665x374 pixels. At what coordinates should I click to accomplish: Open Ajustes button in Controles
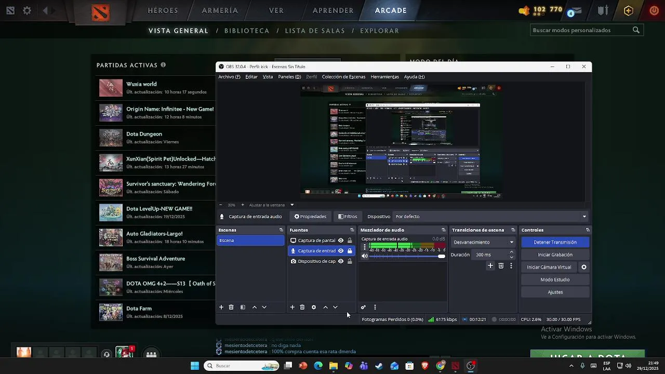click(x=555, y=292)
